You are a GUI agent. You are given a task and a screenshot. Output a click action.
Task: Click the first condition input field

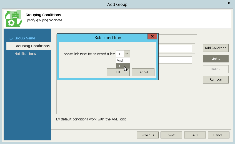point(175,49)
